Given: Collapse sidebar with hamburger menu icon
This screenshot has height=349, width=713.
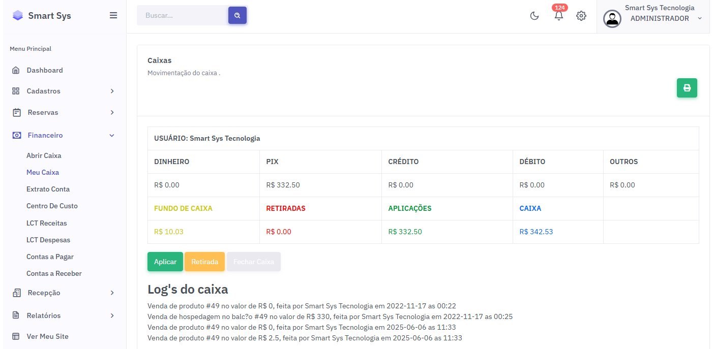Looking at the screenshot, I should [x=113, y=15].
